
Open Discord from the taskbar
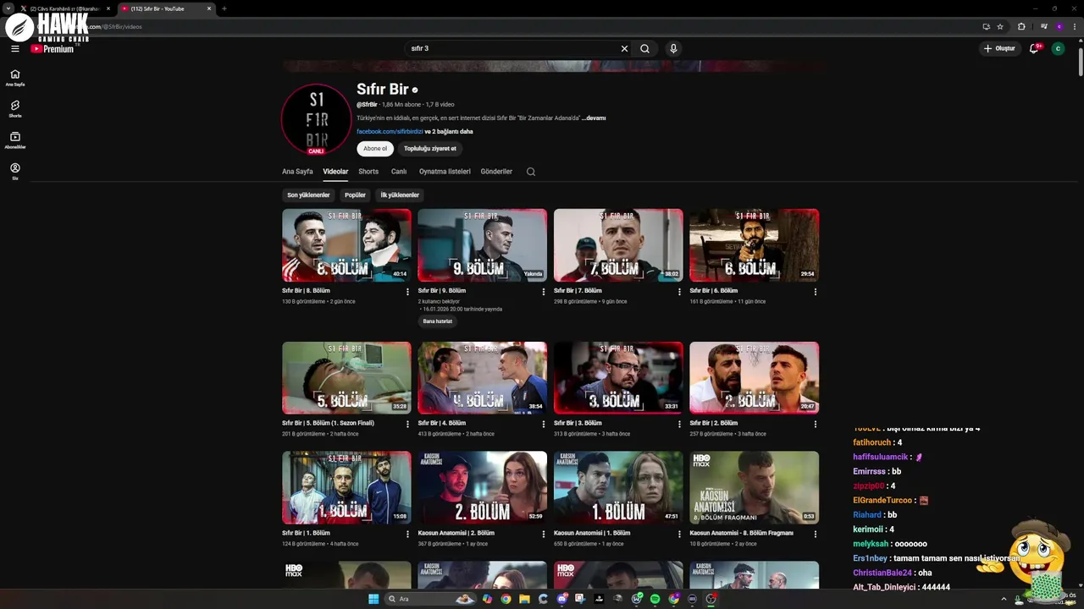coord(562,599)
